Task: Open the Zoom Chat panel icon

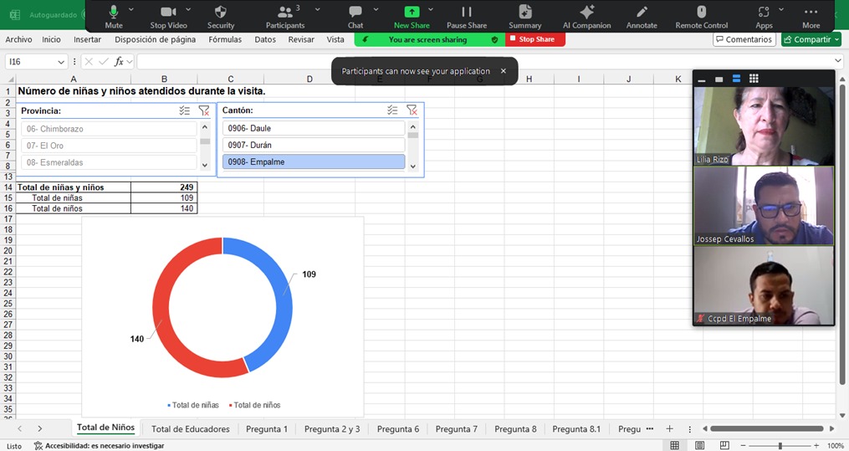Action: (355, 12)
